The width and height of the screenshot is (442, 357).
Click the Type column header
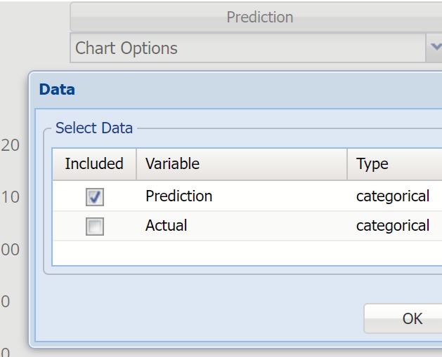pyautogui.click(x=394, y=164)
